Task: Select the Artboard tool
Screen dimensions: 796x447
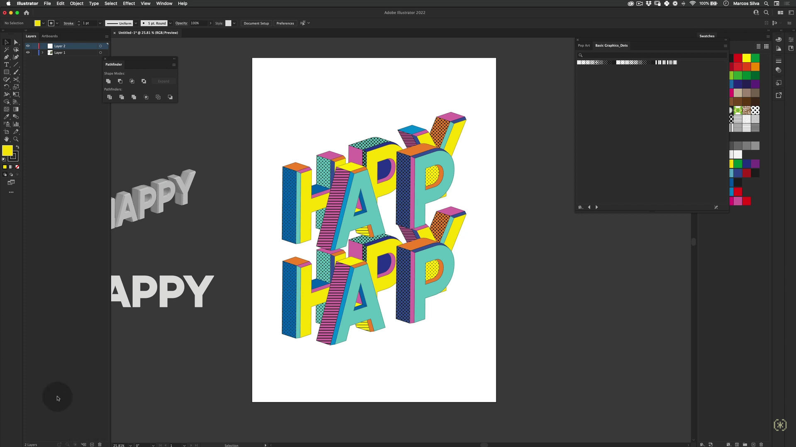Action: point(6,132)
